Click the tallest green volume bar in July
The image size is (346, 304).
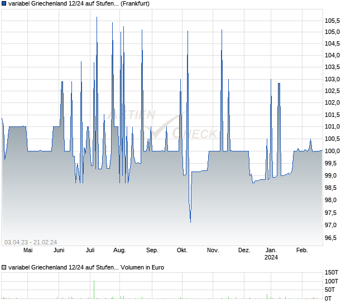click(94, 289)
